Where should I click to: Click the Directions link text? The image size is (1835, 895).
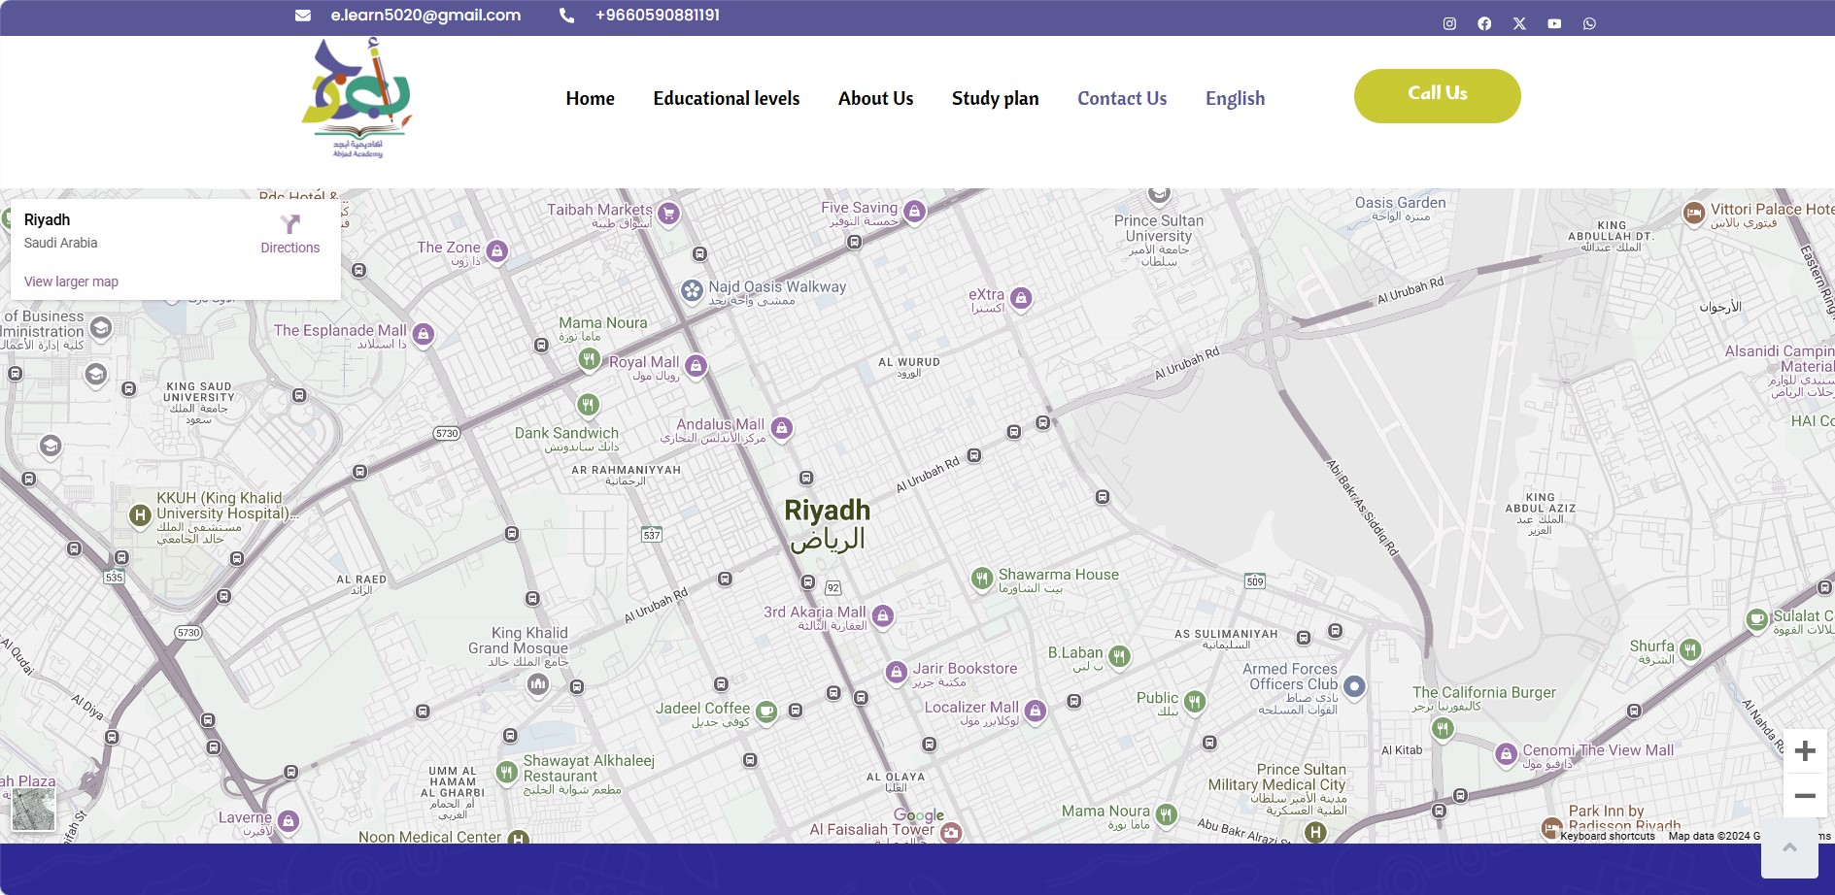[289, 248]
